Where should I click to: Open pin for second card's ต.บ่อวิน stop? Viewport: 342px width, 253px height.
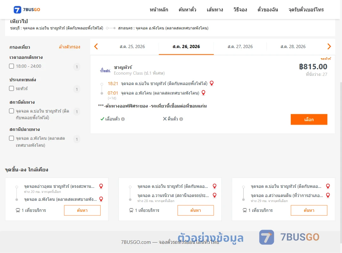click(214, 186)
